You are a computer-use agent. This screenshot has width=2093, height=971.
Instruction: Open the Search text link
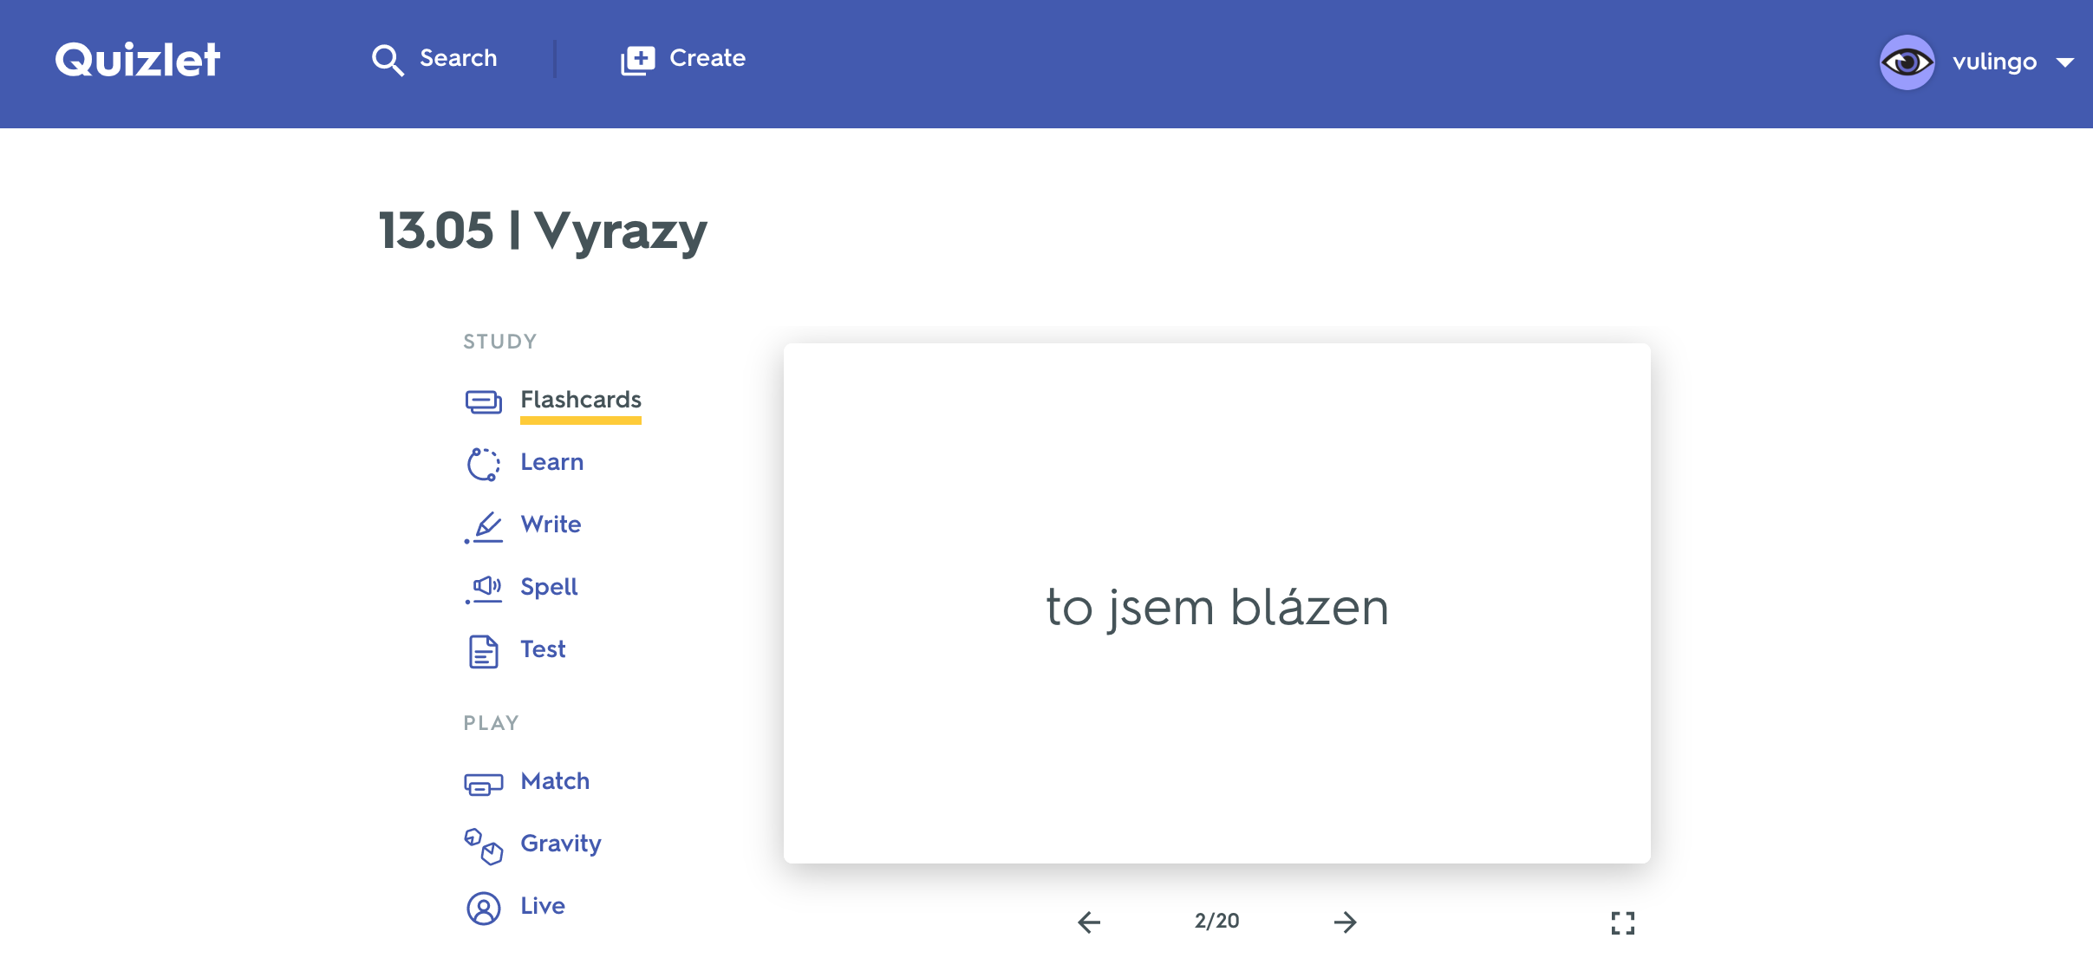coord(458,58)
